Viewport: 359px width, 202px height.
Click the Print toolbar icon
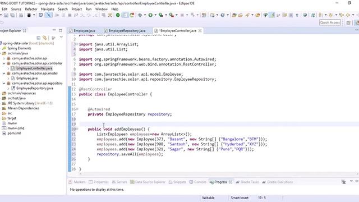(x=21, y=15)
